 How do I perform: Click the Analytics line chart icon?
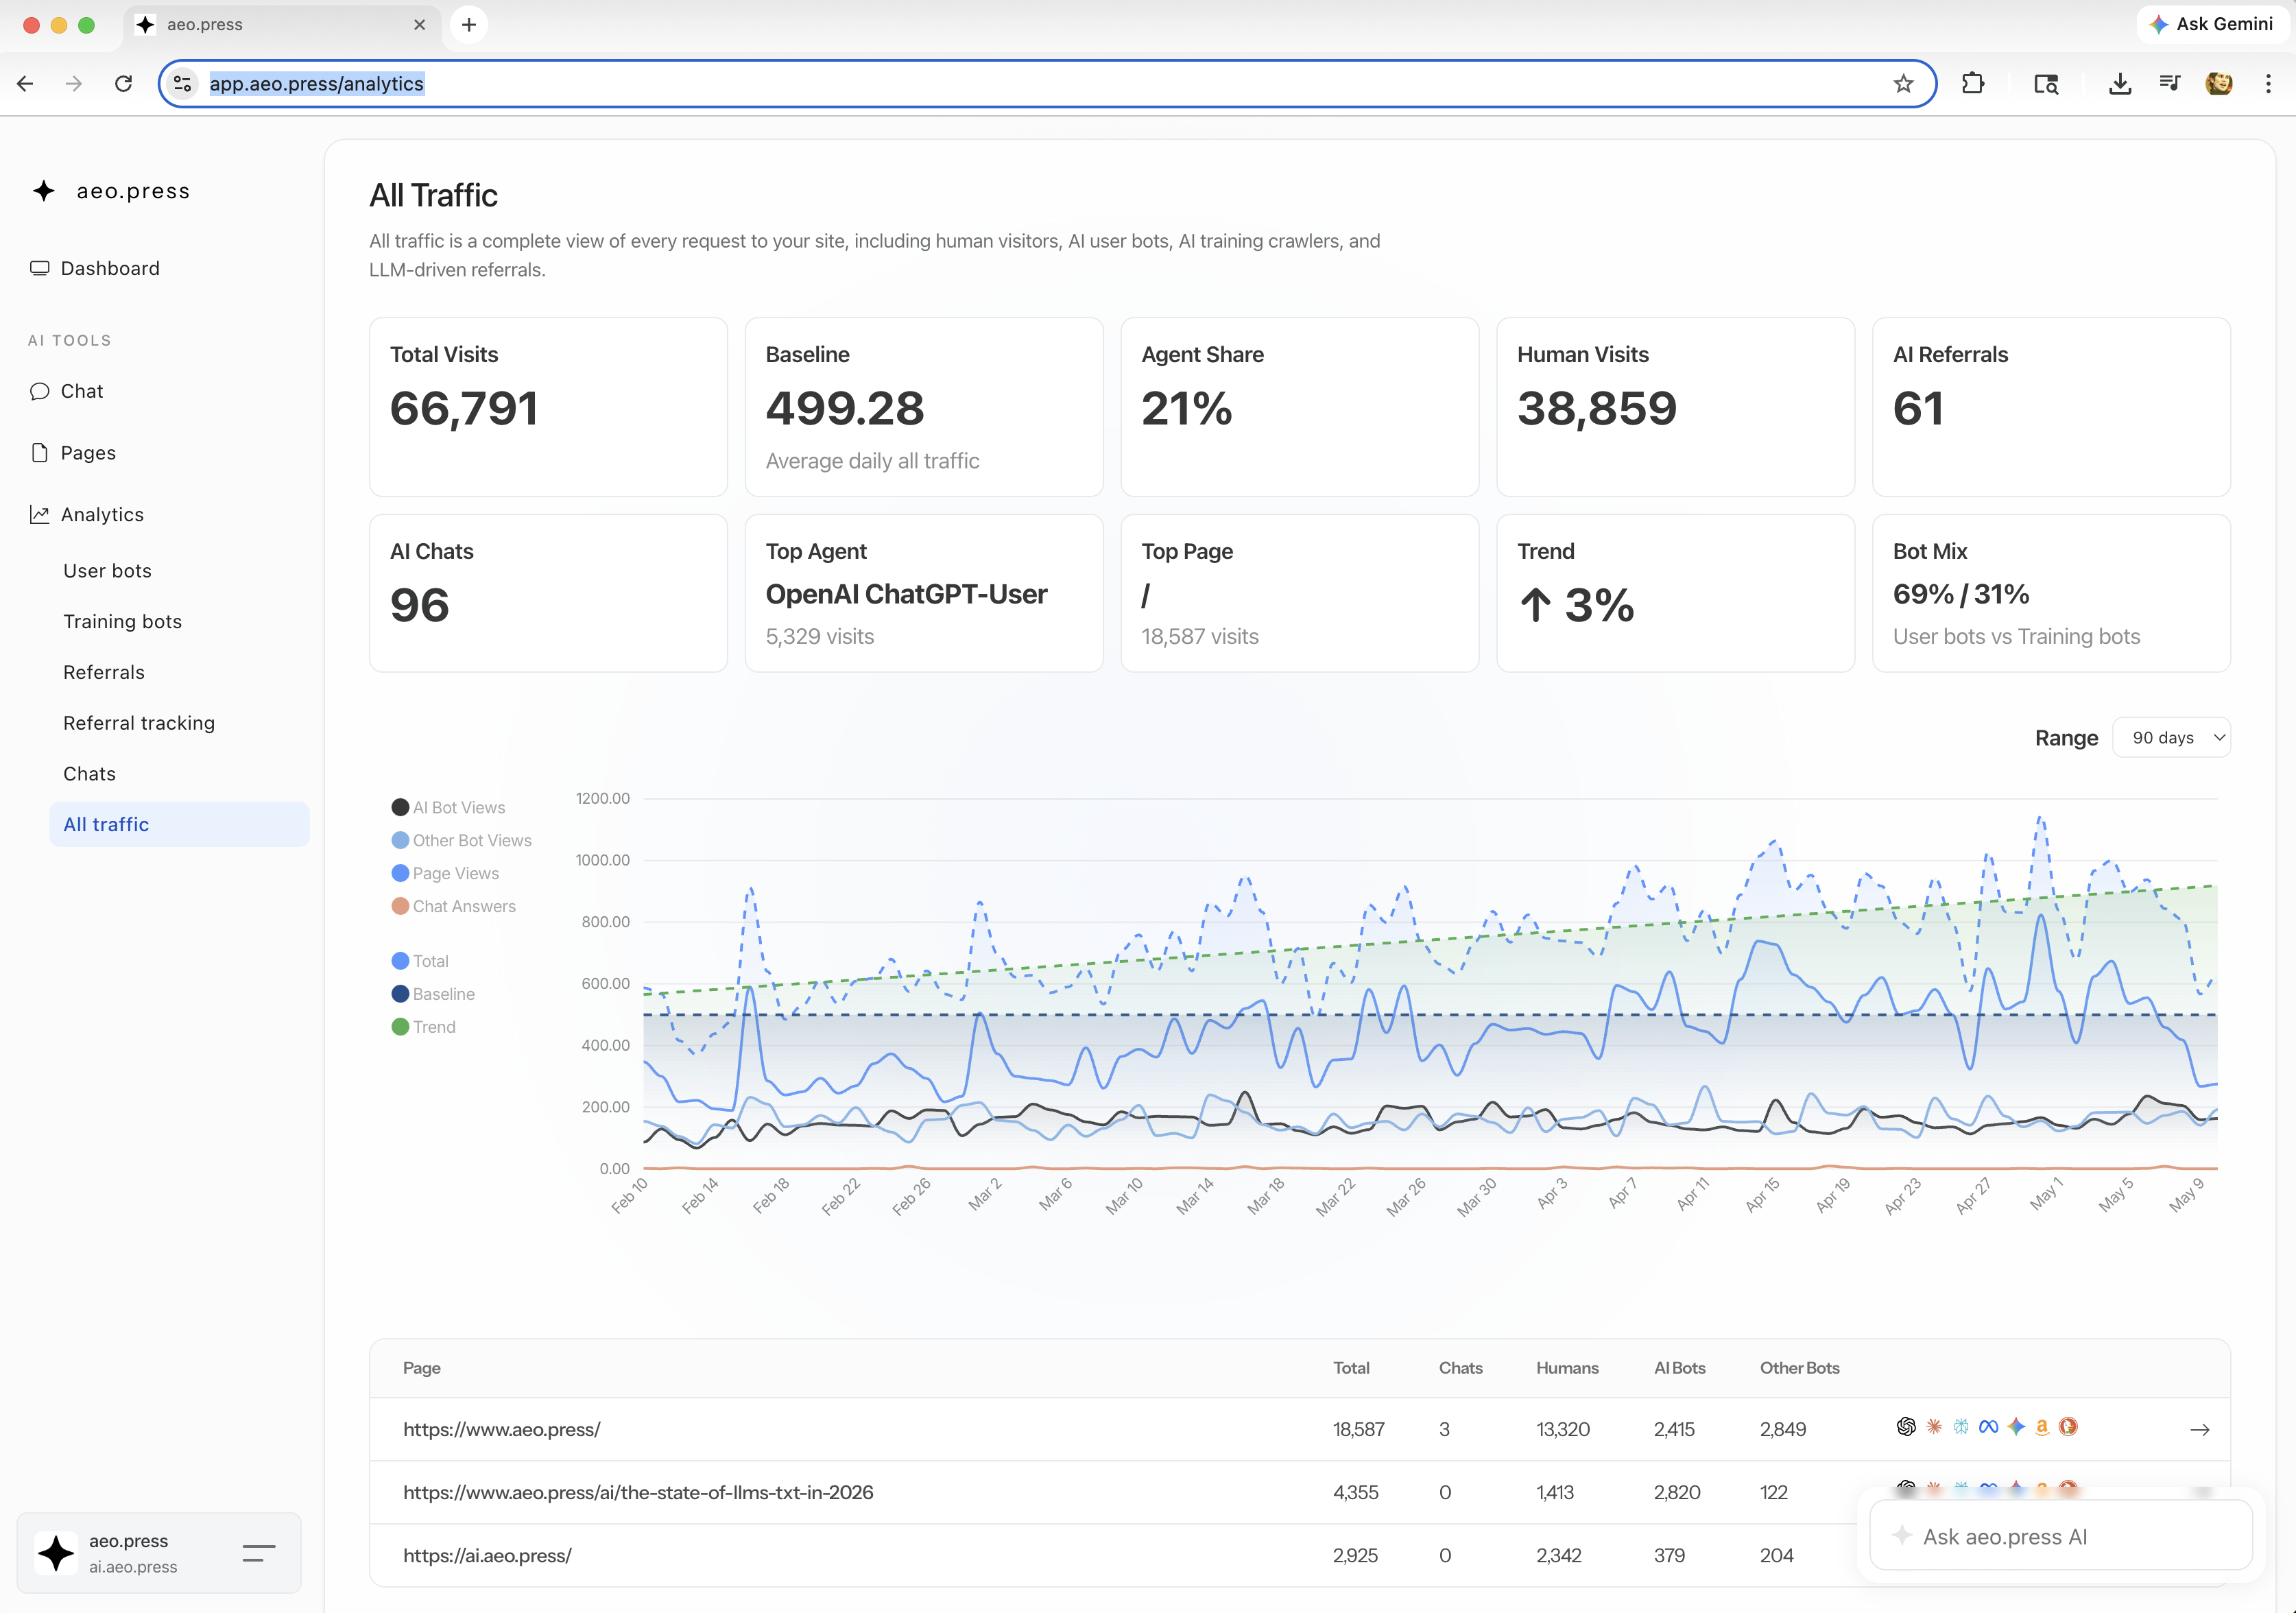(40, 514)
